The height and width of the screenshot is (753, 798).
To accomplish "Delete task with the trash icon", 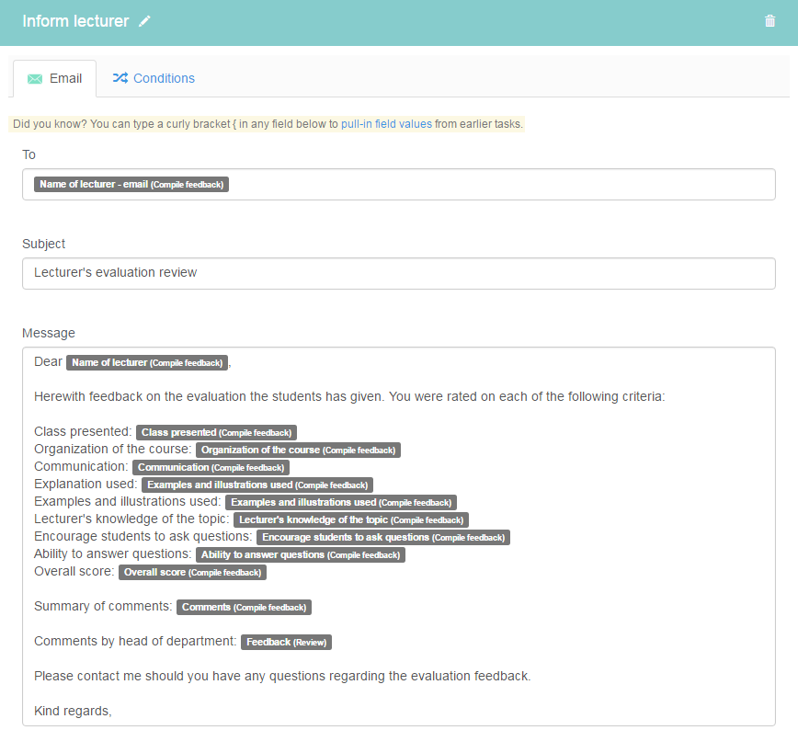I will [x=769, y=21].
